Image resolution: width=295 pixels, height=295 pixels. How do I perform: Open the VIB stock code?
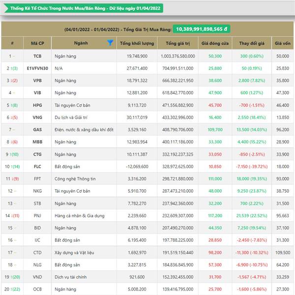tap(37, 93)
